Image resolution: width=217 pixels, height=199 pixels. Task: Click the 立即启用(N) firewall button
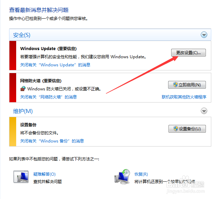tap(187, 85)
